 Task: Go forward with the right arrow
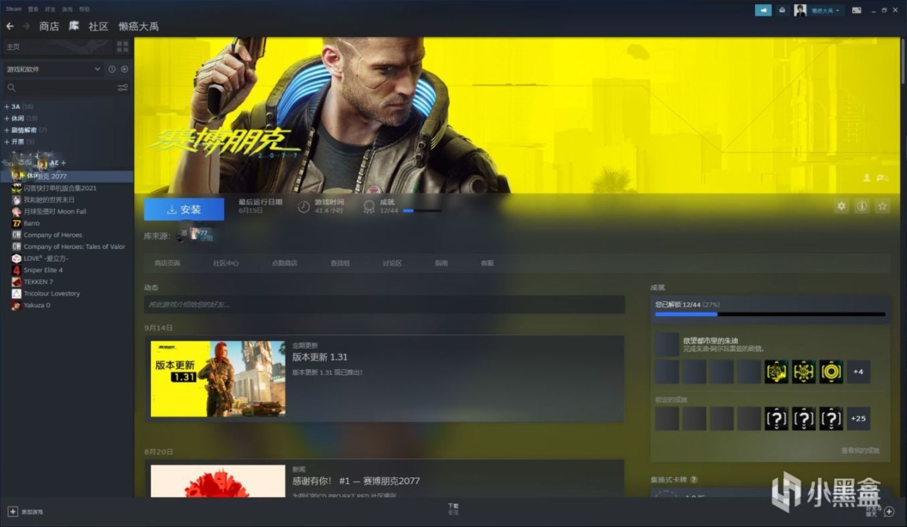pos(27,26)
